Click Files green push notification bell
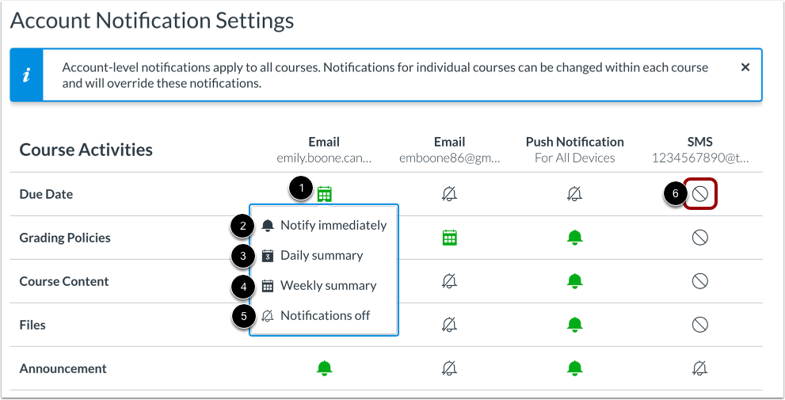This screenshot has height=400, width=785. tap(575, 325)
